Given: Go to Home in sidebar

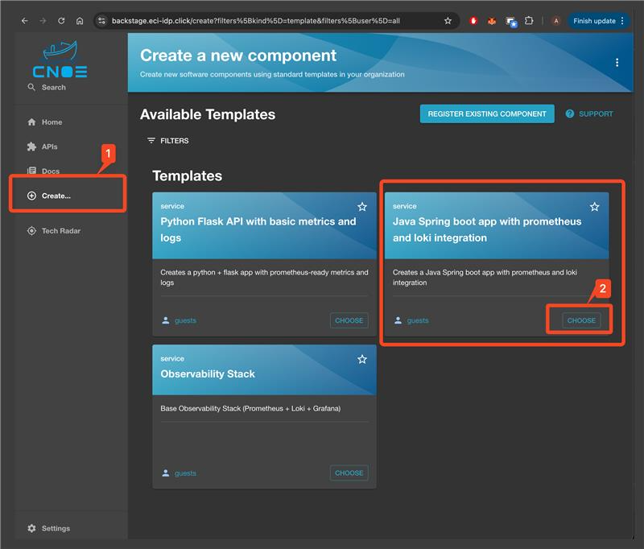Looking at the screenshot, I should click(52, 122).
